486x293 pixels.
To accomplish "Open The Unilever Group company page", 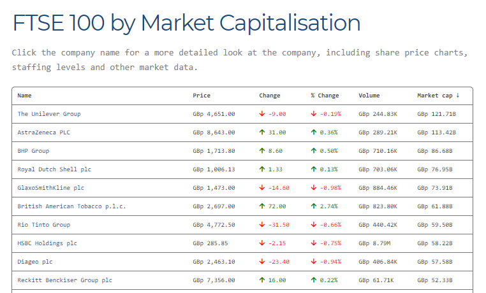I will point(49,114).
